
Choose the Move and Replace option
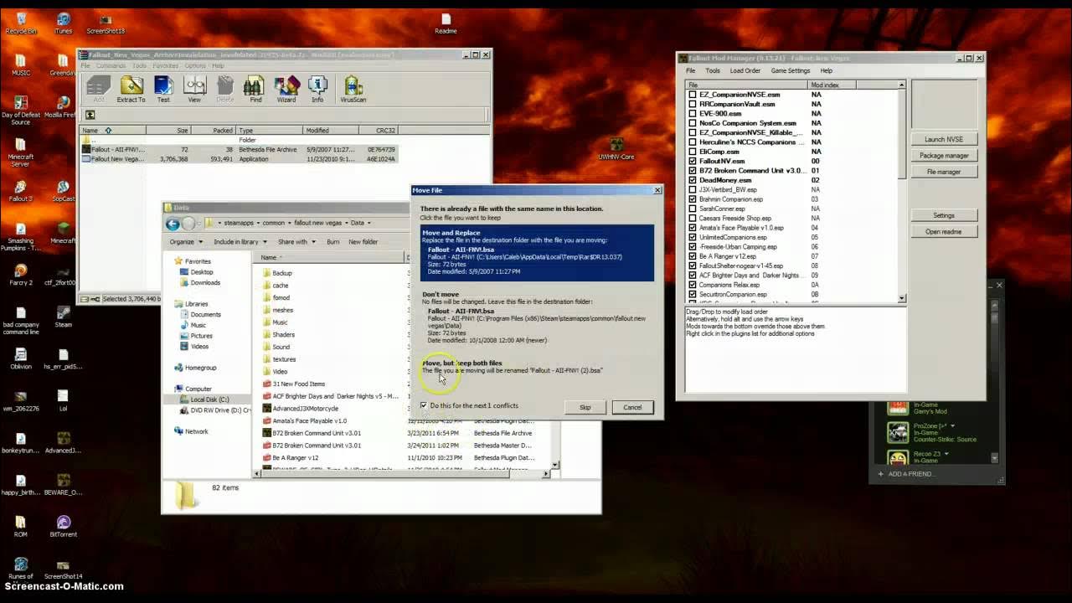537,252
